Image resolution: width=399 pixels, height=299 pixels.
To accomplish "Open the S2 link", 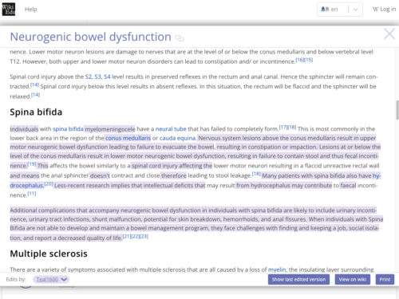I will click(x=89, y=77).
